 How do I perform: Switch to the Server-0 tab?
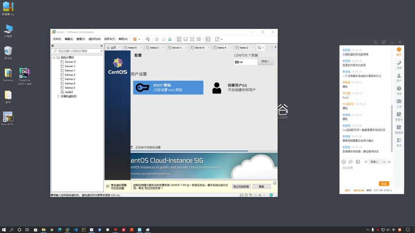(199, 48)
